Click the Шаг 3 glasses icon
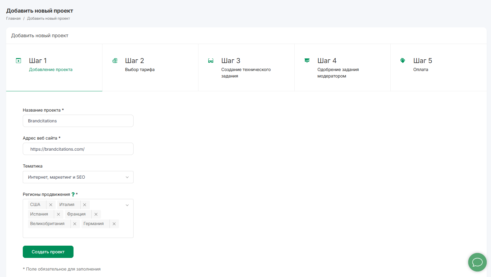Screen dimensions: 491x277 coord(211,61)
